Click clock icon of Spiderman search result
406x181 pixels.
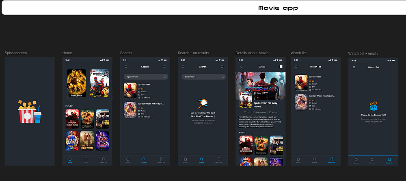(x=139, y=98)
